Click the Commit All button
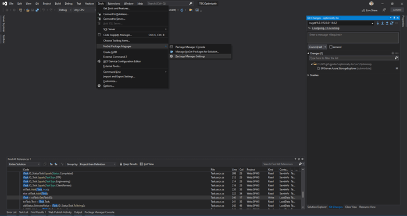This screenshot has width=407, height=216. (x=315, y=47)
